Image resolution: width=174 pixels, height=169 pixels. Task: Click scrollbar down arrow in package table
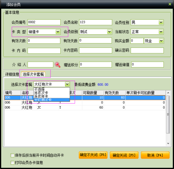pos(168,144)
